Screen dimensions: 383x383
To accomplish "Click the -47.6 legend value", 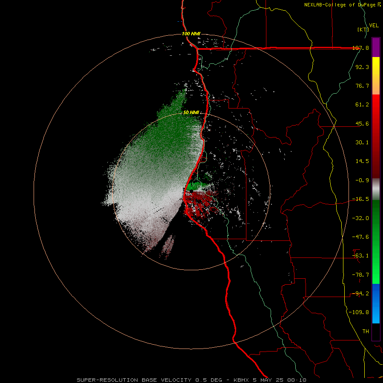I will tap(361, 237).
